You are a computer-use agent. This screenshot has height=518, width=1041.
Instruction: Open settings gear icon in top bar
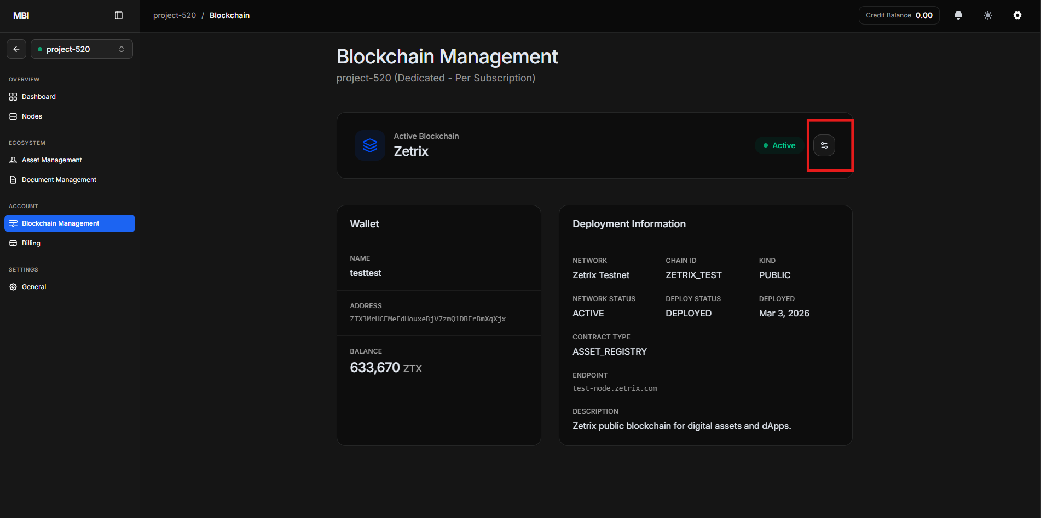[x=1017, y=15]
